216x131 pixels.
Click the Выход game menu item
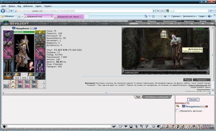203,21
